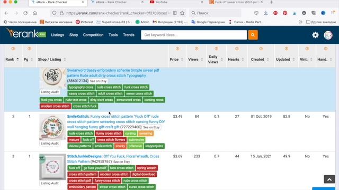The width and height of the screenshot is (339, 190).
Task: Show help icon above Daily Views column
Action: (x=217, y=49)
